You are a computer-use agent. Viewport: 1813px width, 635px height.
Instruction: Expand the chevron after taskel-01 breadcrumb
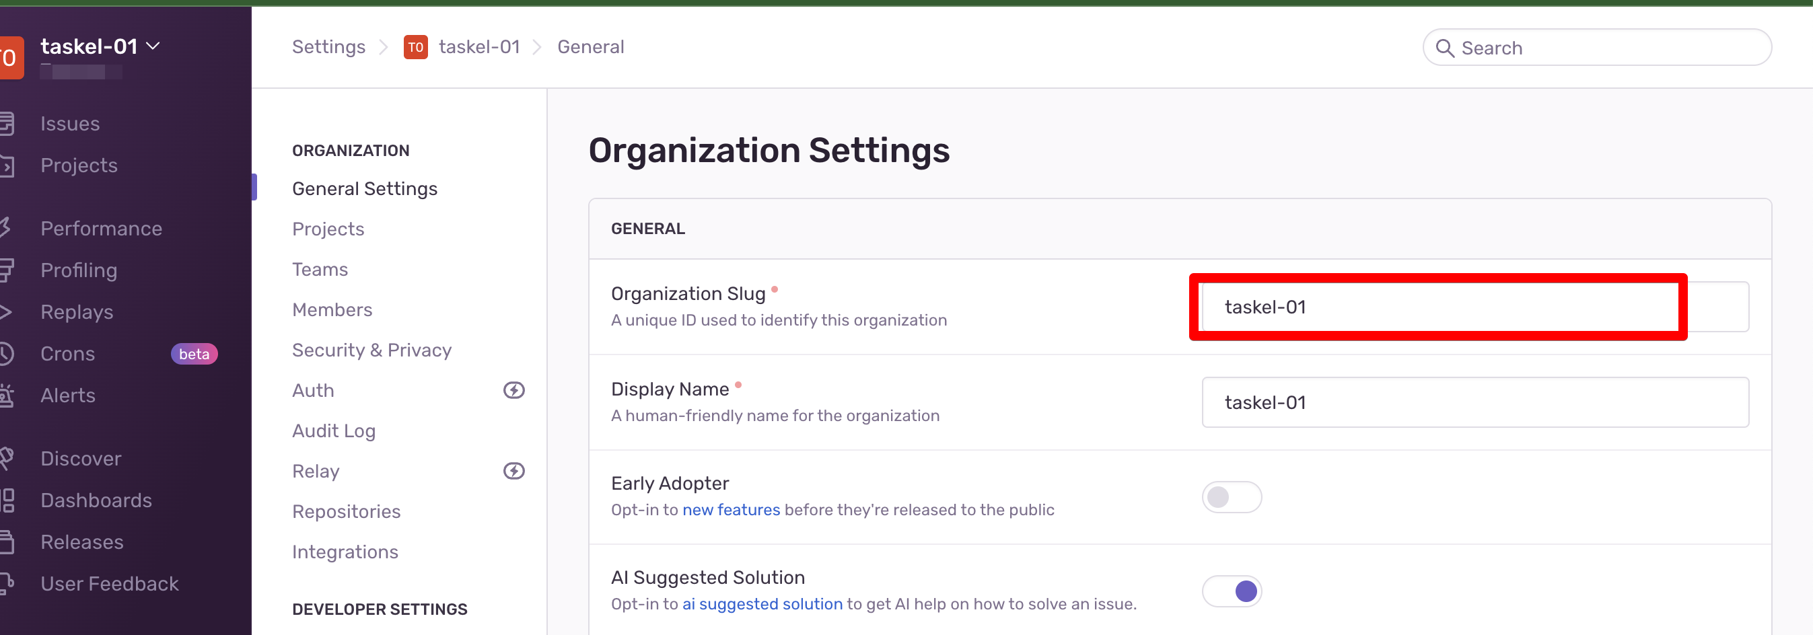click(538, 47)
